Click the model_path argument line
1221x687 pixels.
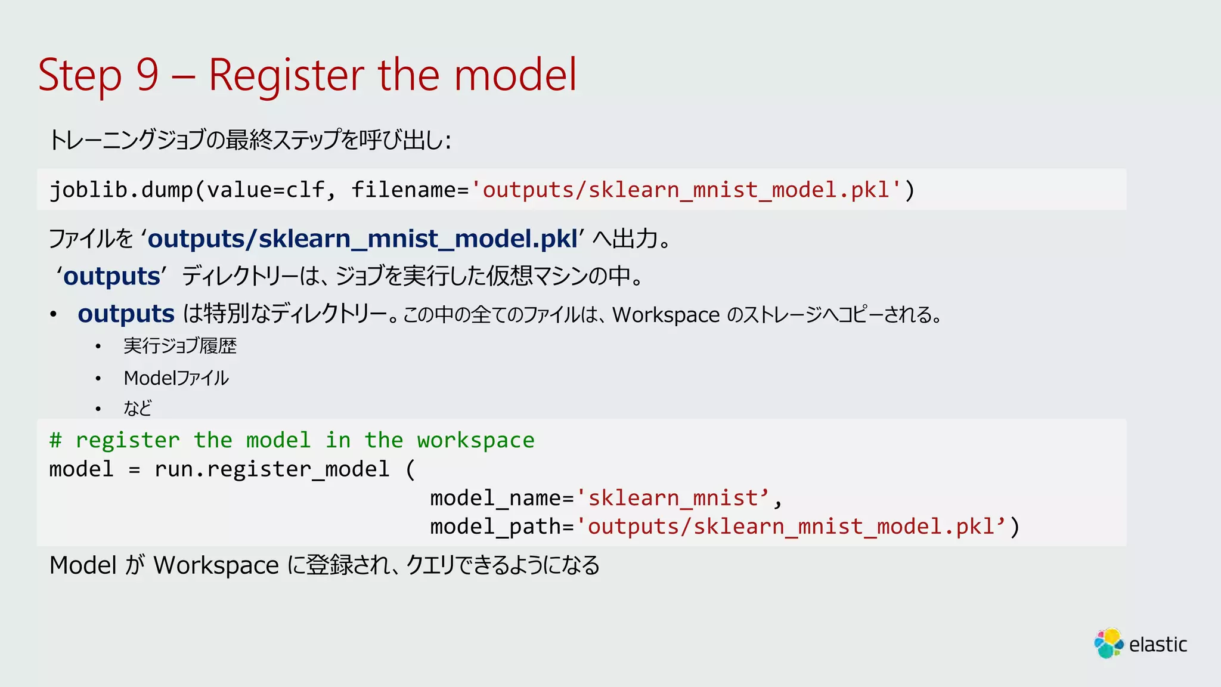(725, 527)
